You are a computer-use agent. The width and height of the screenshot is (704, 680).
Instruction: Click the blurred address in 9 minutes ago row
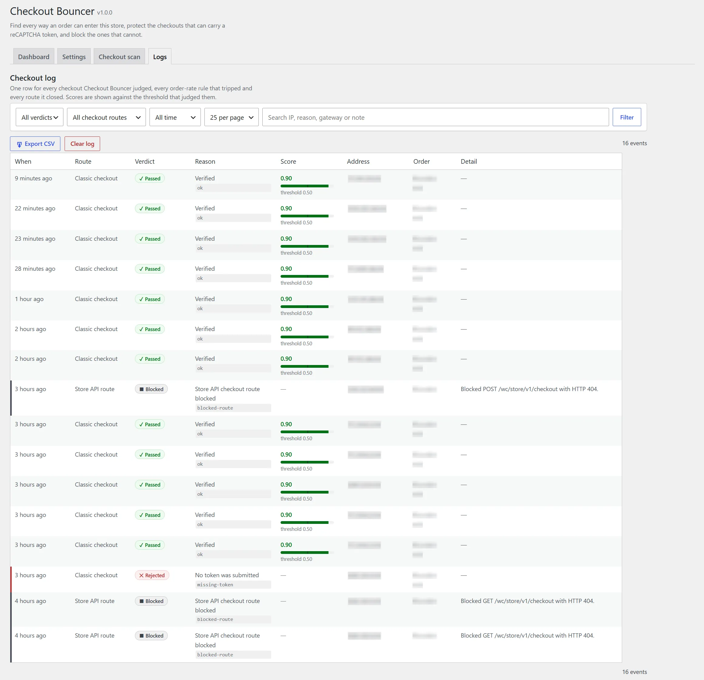pos(364,179)
